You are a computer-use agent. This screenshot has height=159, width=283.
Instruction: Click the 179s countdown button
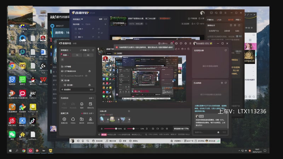(181, 129)
